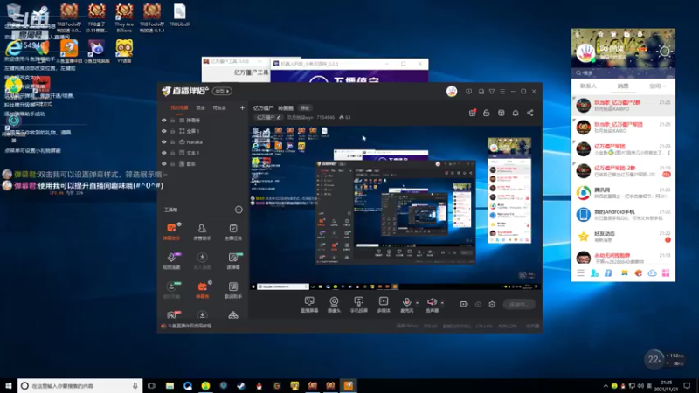Image resolution: width=699 pixels, height=393 pixels.
Task: Open the weather sun icon in QQ header
Action: point(665,52)
